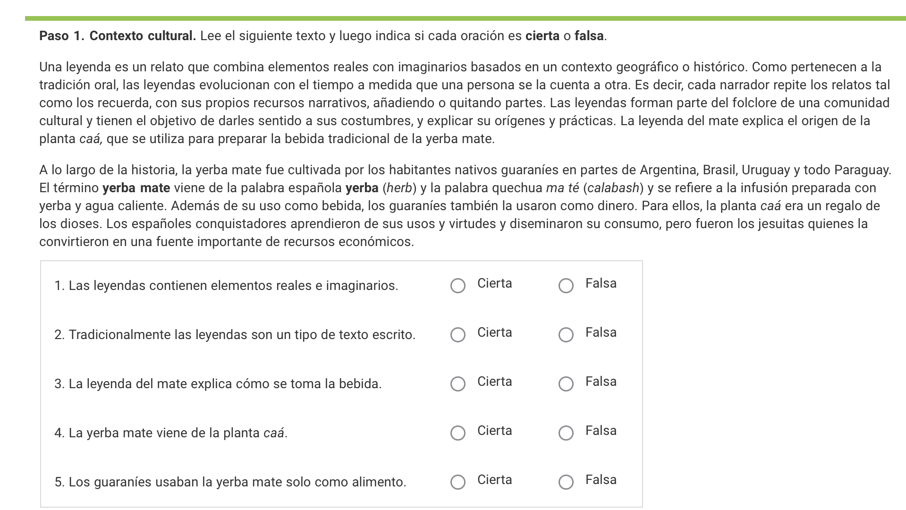
Task: Click the Cierta label in row 3
Action: [x=494, y=382]
